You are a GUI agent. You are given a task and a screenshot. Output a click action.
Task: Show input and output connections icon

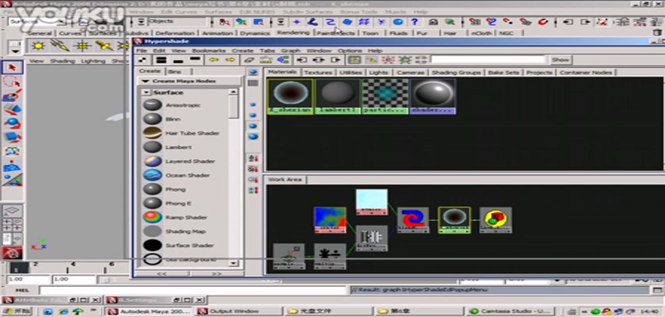[318, 60]
